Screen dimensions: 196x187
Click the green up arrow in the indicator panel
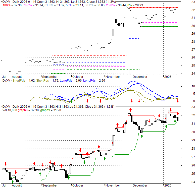click(71, 101)
